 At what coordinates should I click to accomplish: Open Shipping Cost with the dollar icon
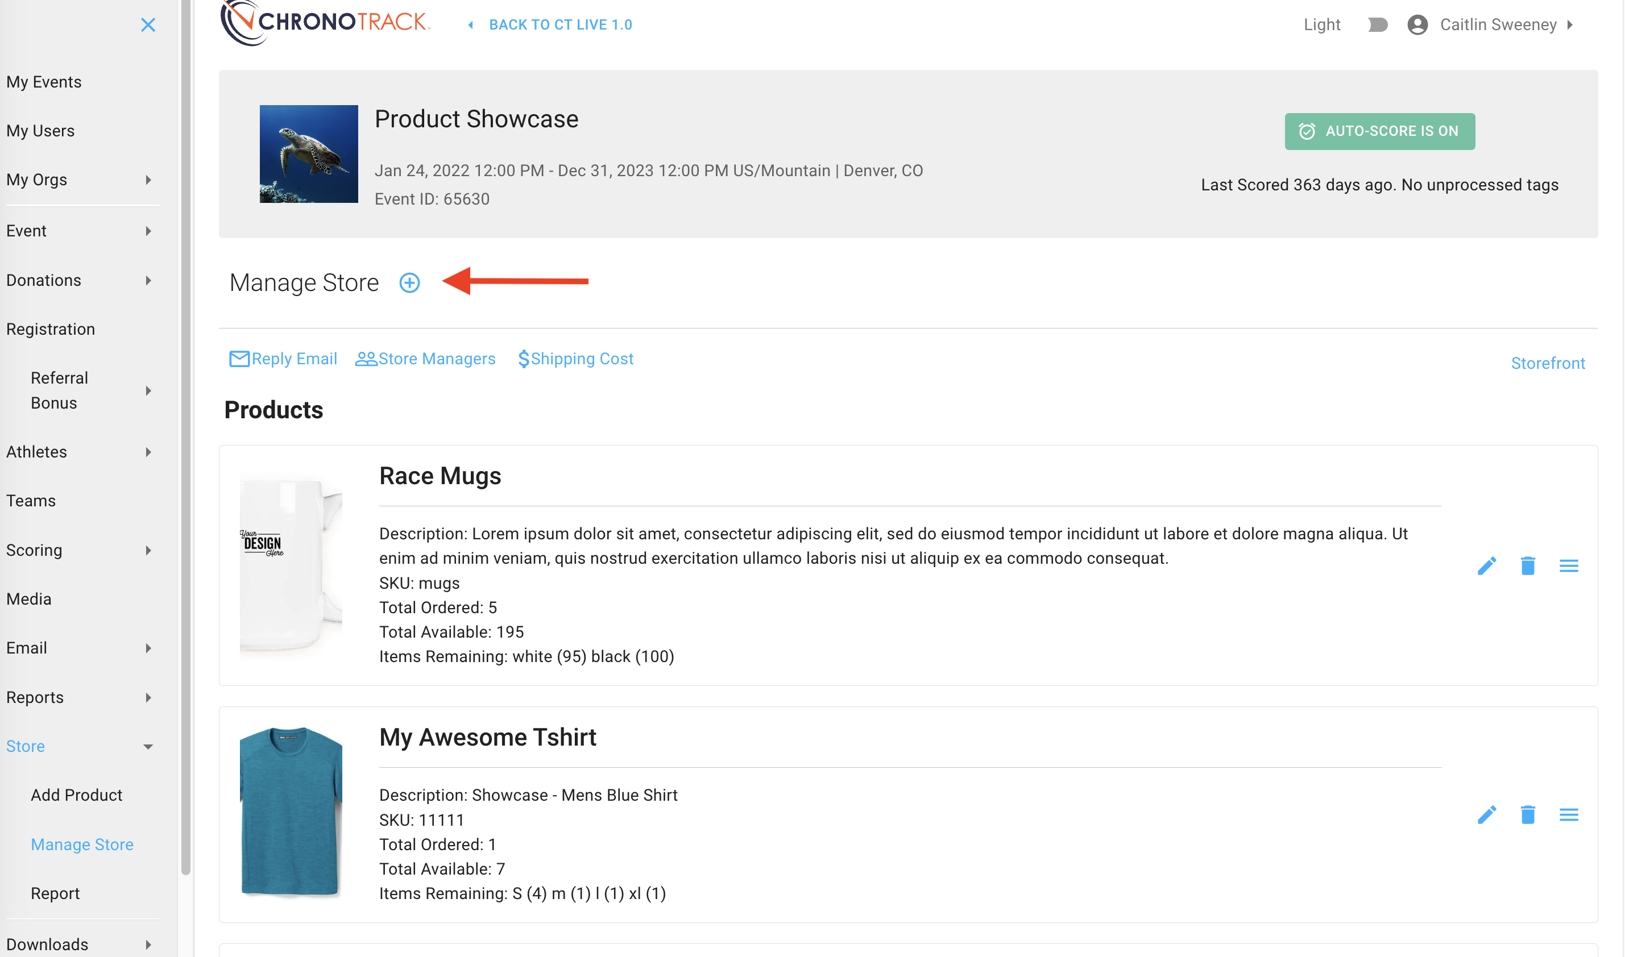coord(523,359)
